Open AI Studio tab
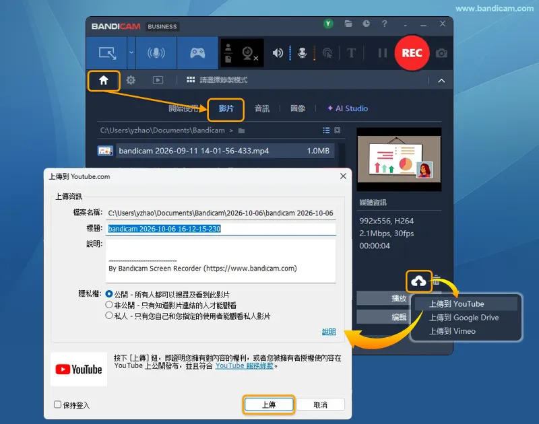539x424 pixels. 348,108
